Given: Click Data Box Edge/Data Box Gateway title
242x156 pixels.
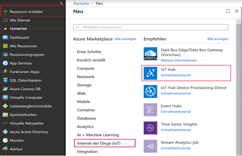Looking at the screenshot, I should click(x=192, y=52).
